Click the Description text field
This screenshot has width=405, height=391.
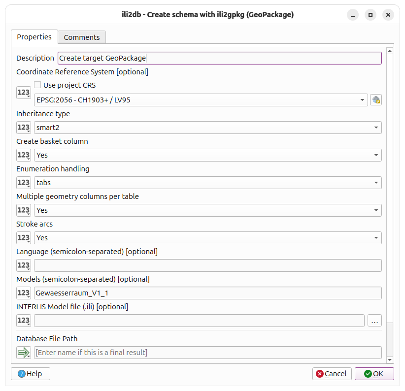[220, 58]
